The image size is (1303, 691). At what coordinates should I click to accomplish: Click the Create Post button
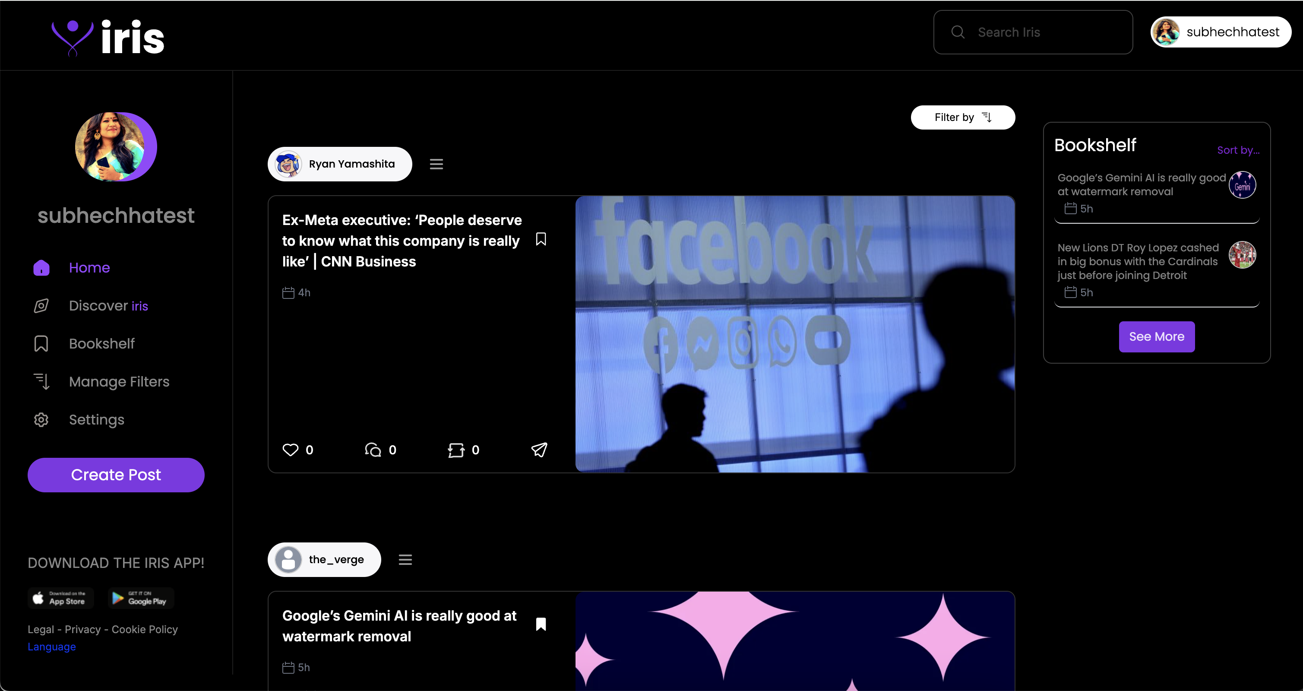pyautogui.click(x=116, y=475)
